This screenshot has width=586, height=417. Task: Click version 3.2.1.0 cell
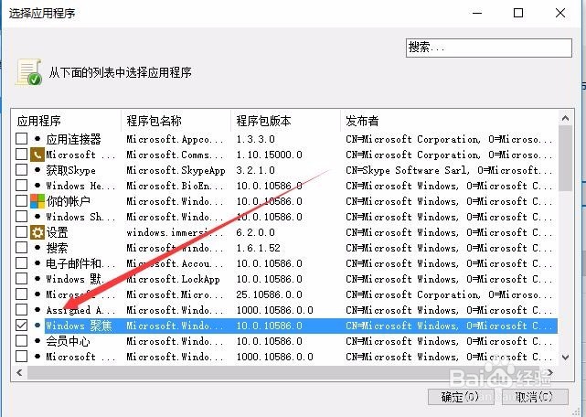pos(255,170)
